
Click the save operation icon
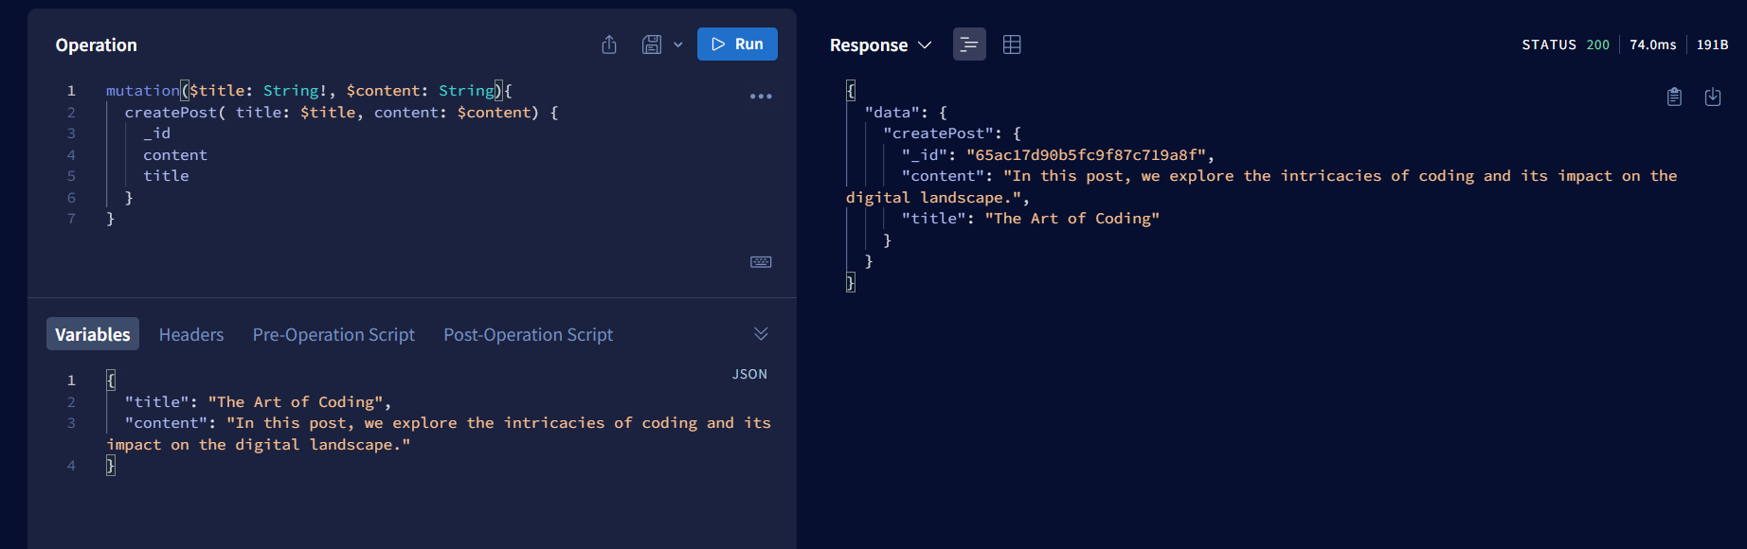pos(652,44)
